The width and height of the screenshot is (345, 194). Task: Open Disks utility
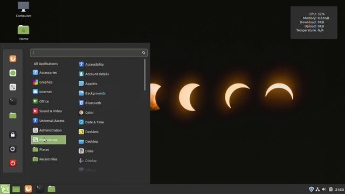pyautogui.click(x=86, y=151)
